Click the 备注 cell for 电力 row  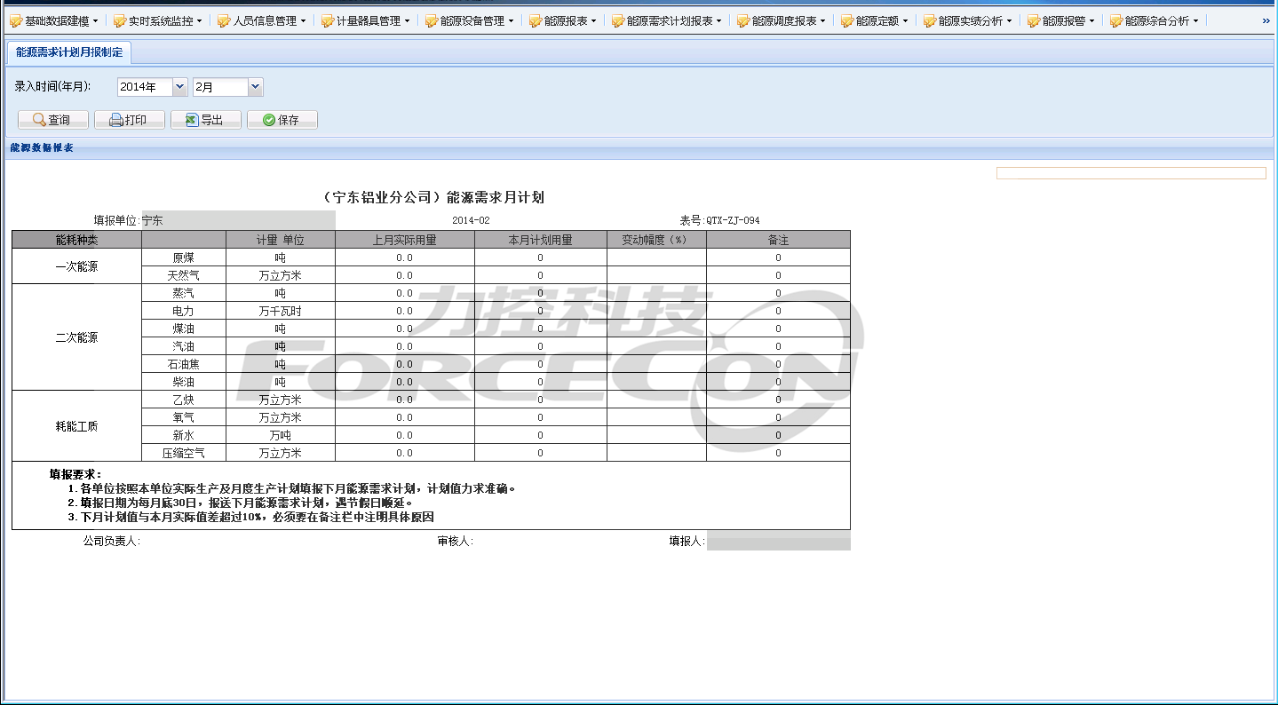click(x=778, y=311)
